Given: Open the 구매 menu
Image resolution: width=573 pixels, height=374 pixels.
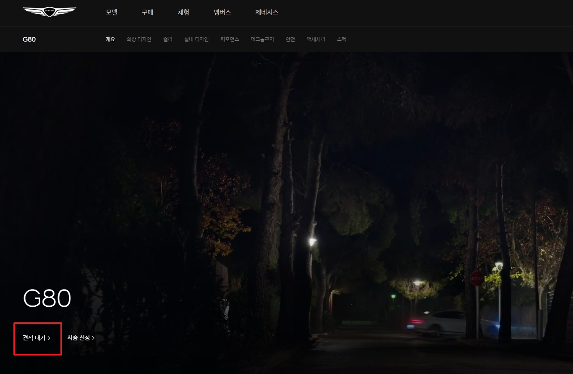Looking at the screenshot, I should [x=147, y=12].
